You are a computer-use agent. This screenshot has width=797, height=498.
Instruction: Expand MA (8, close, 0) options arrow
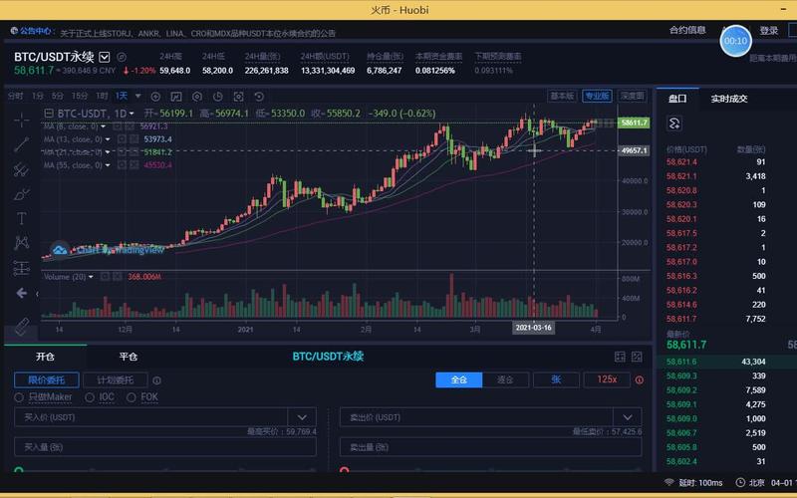(104, 126)
